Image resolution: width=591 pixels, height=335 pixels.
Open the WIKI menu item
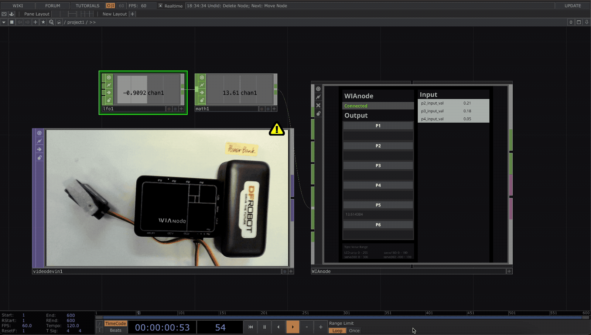click(18, 6)
